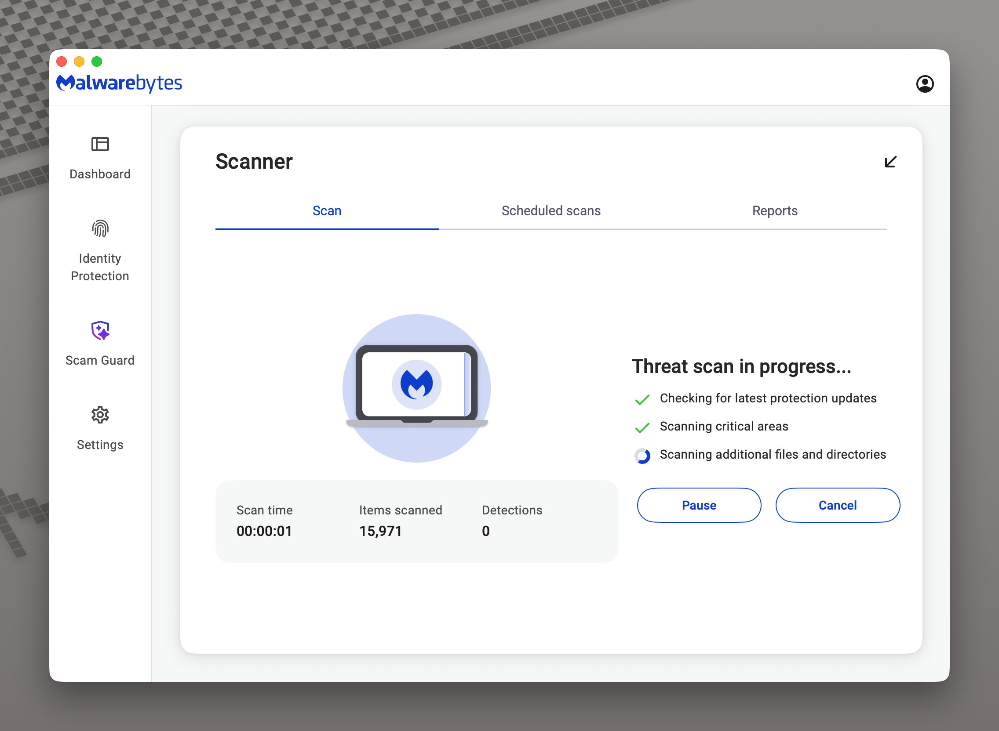Open the Dashboard sidebar icon

100,144
